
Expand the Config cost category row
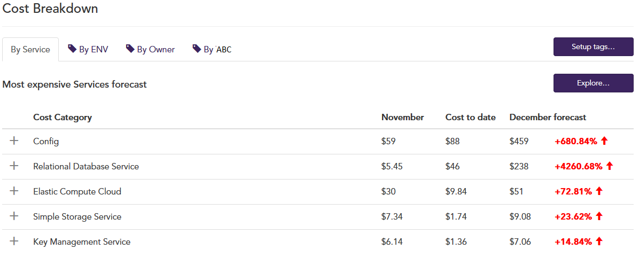point(14,141)
